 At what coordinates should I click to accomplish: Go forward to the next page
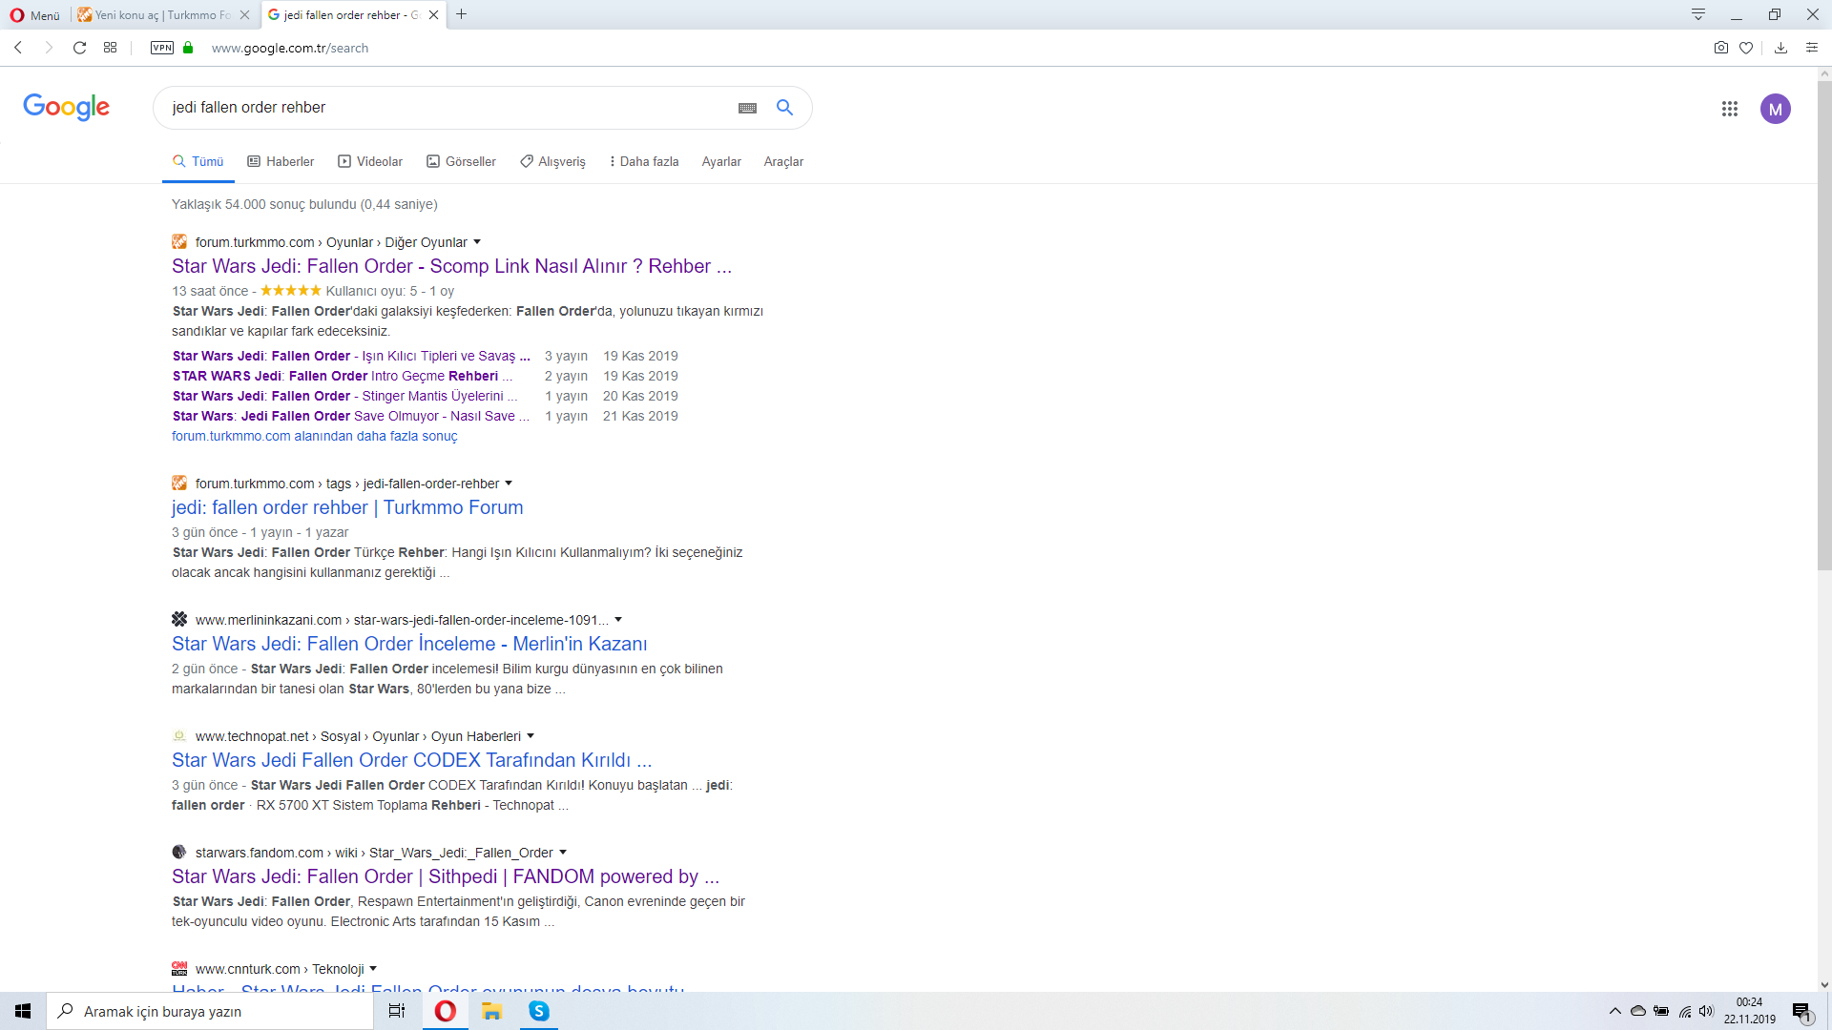coord(49,48)
